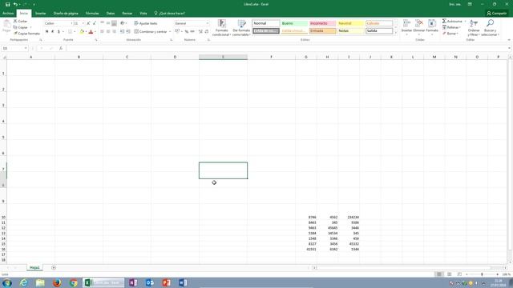Select the Hoja1 sheet tab

tap(34, 268)
